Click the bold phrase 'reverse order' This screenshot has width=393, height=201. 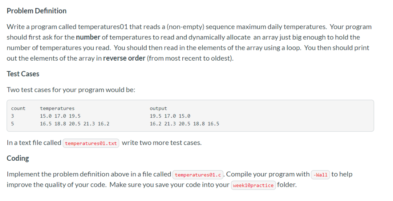click(124, 58)
